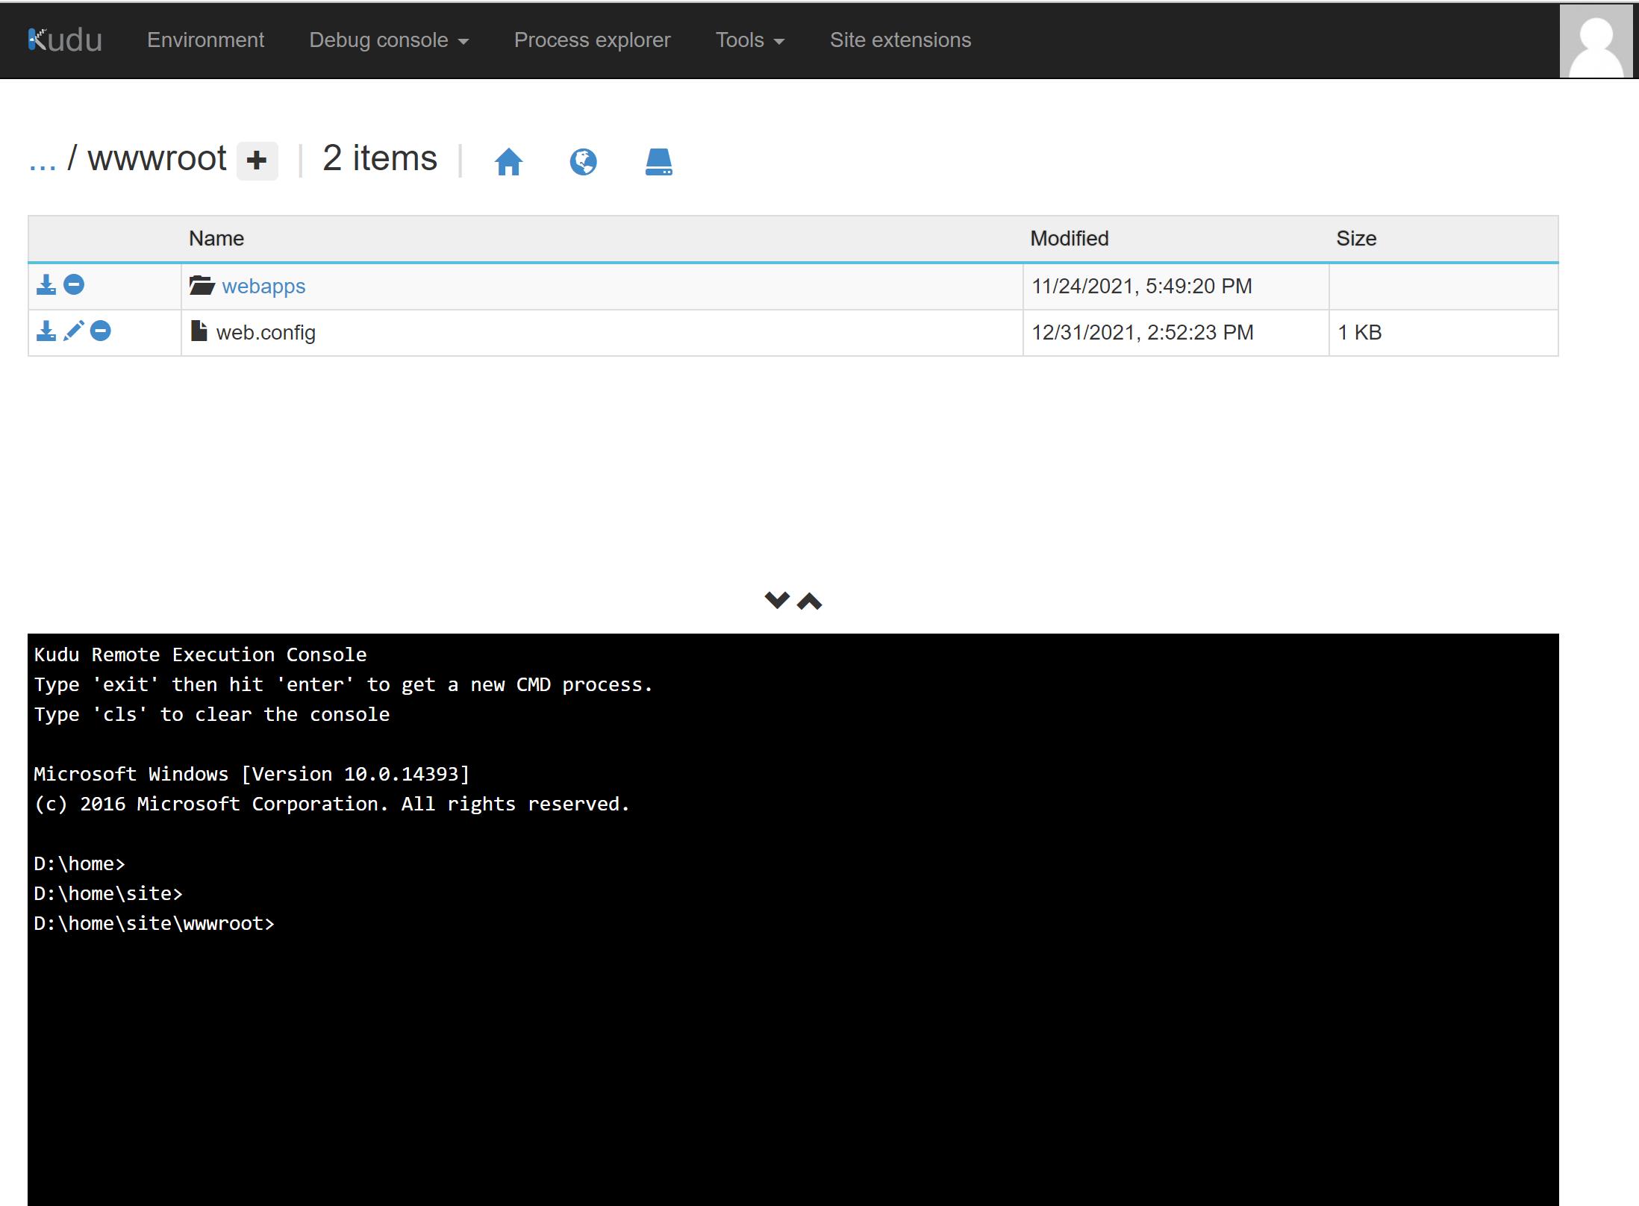Expand the console panel using up chevron
1639x1206 pixels.
coord(808,601)
